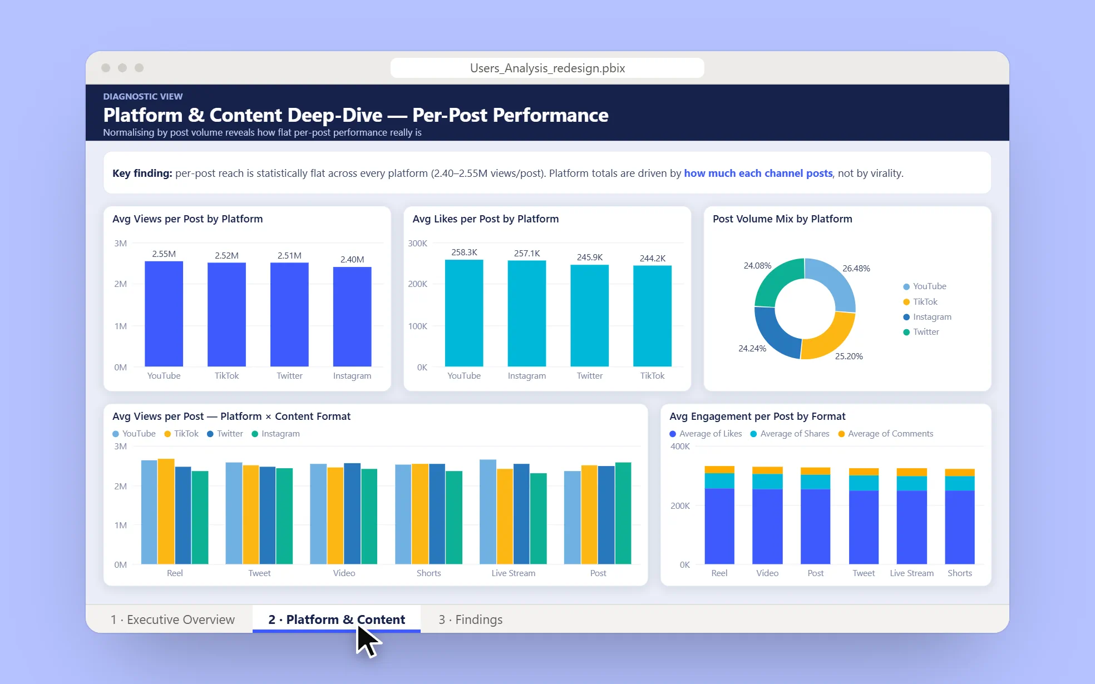
Task: Click the 244.2K data label
Action: click(x=652, y=258)
